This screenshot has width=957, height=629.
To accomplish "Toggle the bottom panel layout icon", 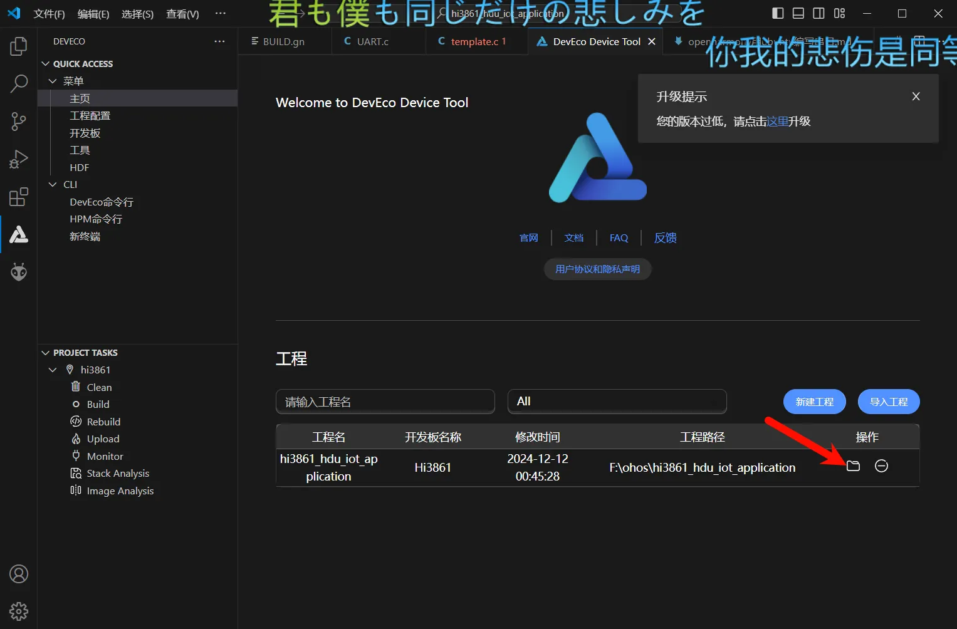I will click(x=798, y=13).
